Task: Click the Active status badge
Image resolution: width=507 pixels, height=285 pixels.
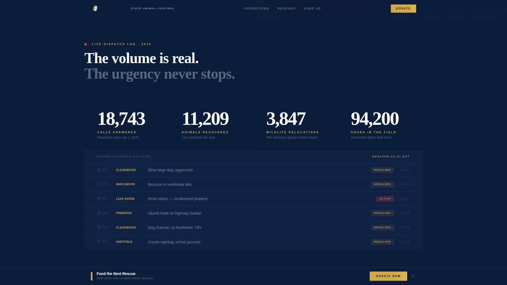Action: coord(385,199)
